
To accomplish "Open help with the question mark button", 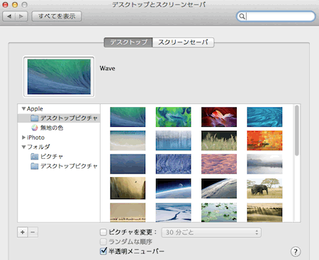I will 296,251.
